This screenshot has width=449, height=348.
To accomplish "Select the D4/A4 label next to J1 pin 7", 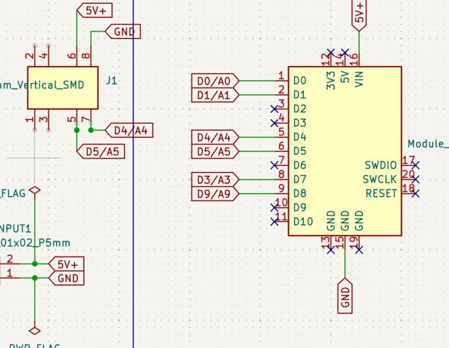I will [x=129, y=130].
